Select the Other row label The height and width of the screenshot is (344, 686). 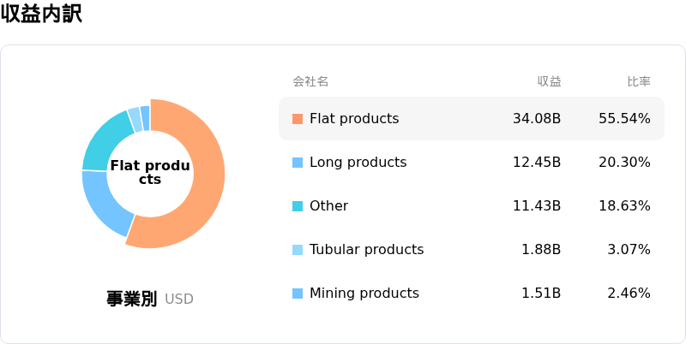328,206
